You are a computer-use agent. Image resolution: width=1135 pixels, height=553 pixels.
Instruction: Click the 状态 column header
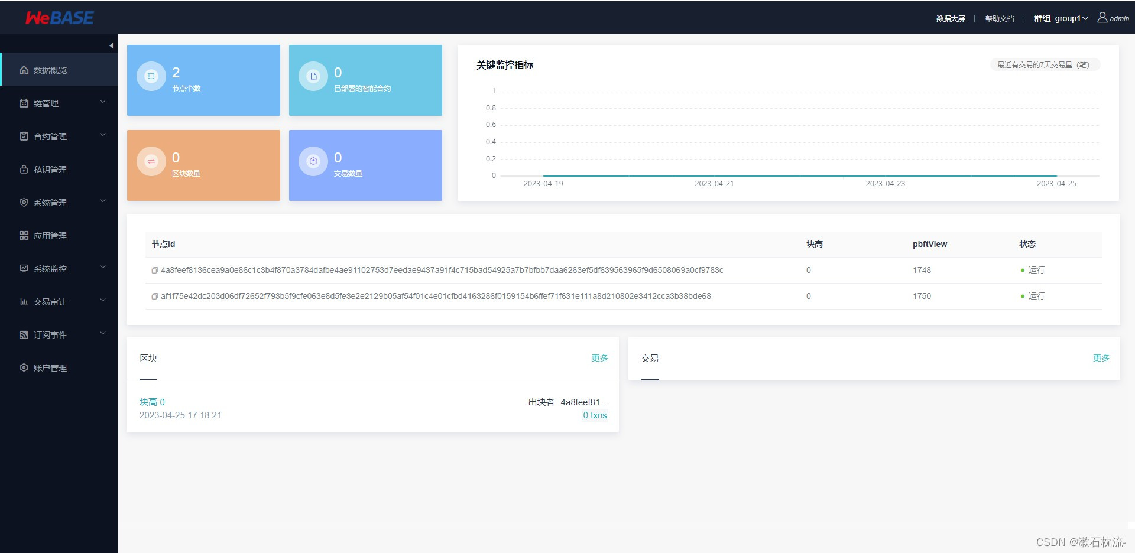[x=1027, y=245]
